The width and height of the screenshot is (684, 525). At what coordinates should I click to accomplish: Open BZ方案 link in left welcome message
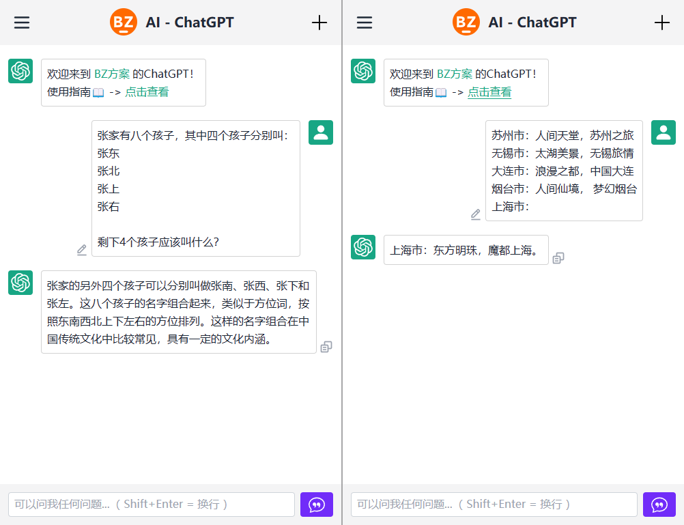point(112,74)
